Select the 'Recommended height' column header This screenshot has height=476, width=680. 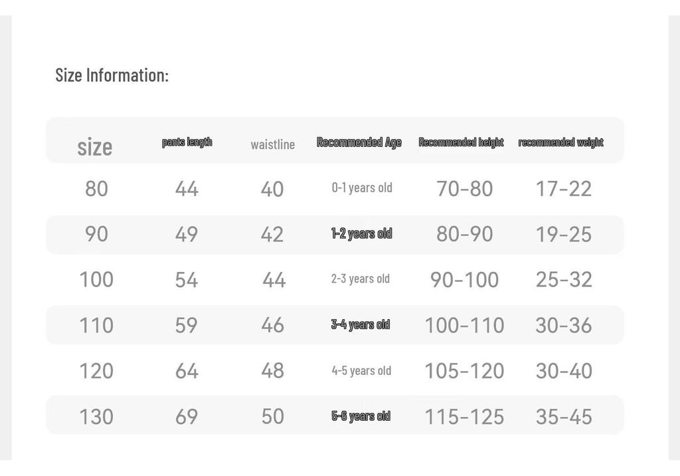click(x=461, y=142)
